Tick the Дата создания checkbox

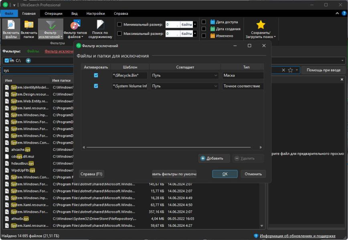click(x=204, y=29)
